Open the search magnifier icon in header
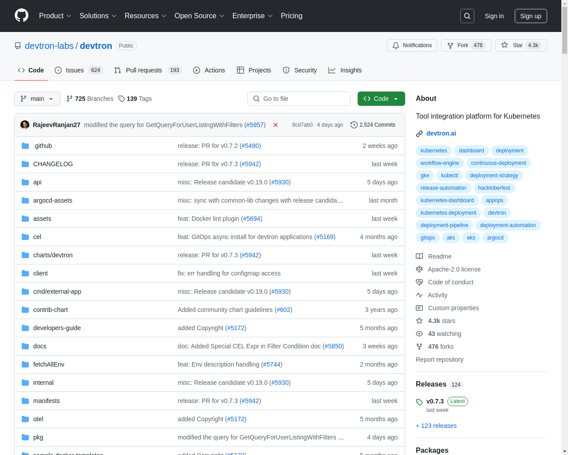 tap(467, 16)
